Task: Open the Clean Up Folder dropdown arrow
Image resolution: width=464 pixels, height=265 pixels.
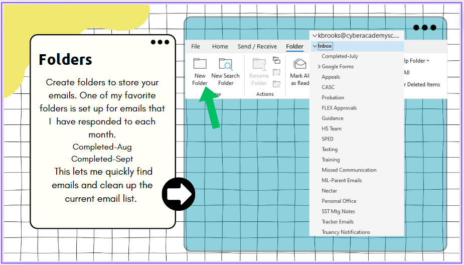Action: 428,61
